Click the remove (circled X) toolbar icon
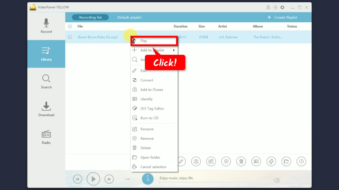The image size is (339, 190). click(x=226, y=161)
